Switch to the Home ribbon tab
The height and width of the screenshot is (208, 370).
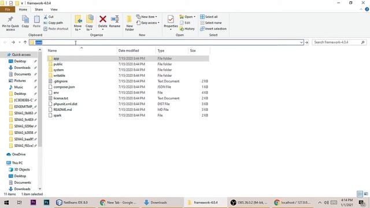point(23,9)
